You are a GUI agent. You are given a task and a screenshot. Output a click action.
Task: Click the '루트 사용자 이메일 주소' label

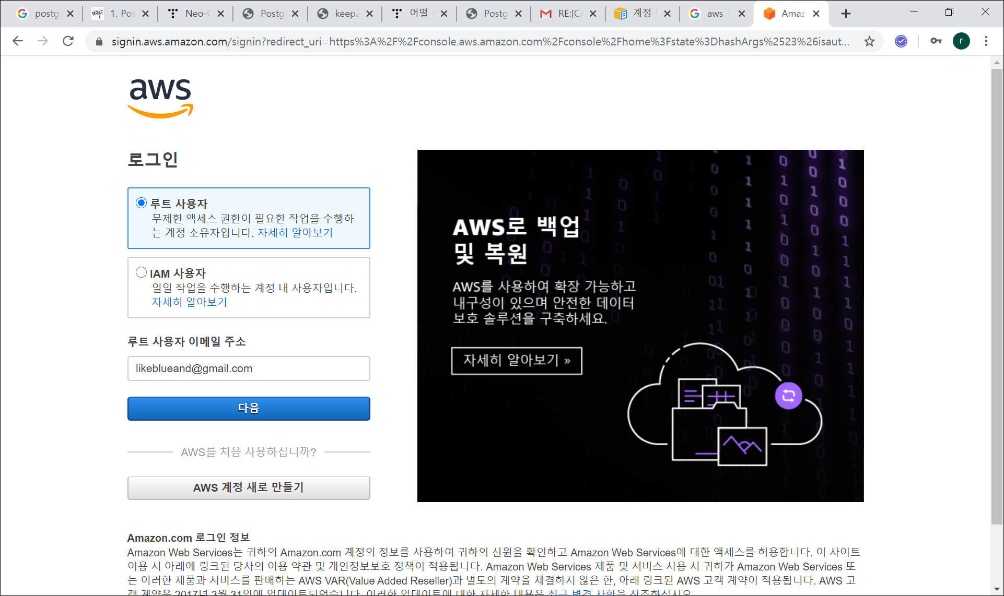186,341
